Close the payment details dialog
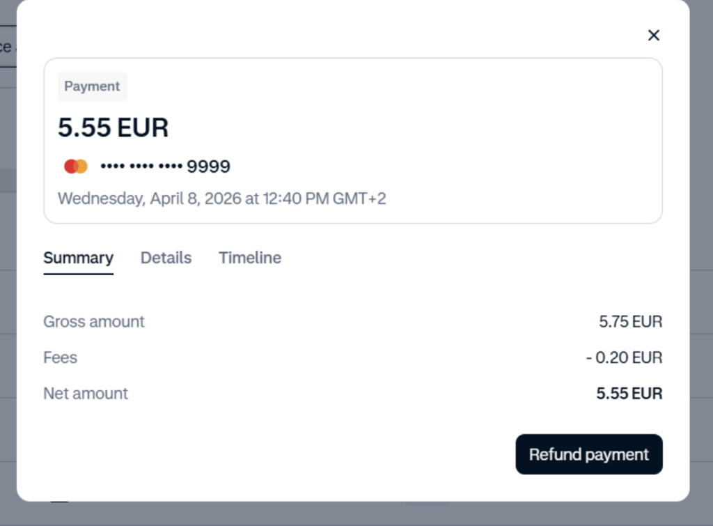This screenshot has width=713, height=526. tap(653, 36)
